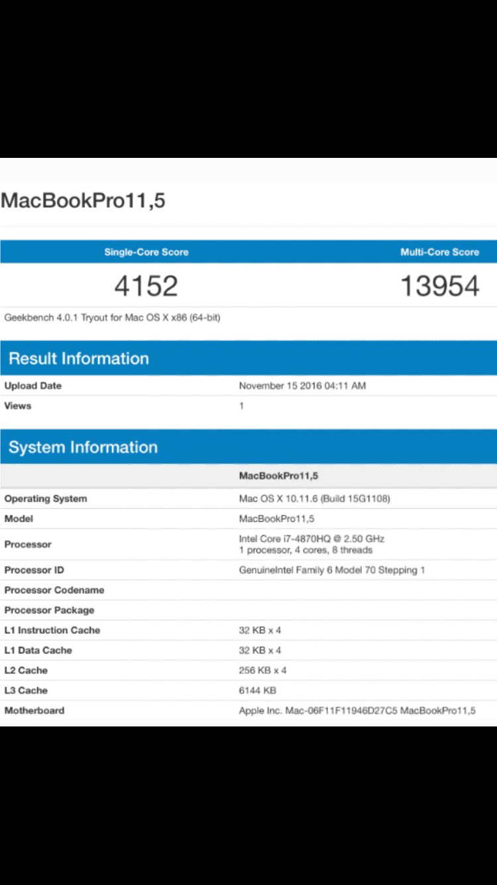The height and width of the screenshot is (885, 497).
Task: Click the Processor Package label
Action: coord(50,610)
